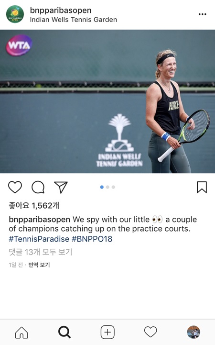Screen dimensions: 215x345
Task: Open the #TennisParadise hashtag
Action: (x=39, y=239)
